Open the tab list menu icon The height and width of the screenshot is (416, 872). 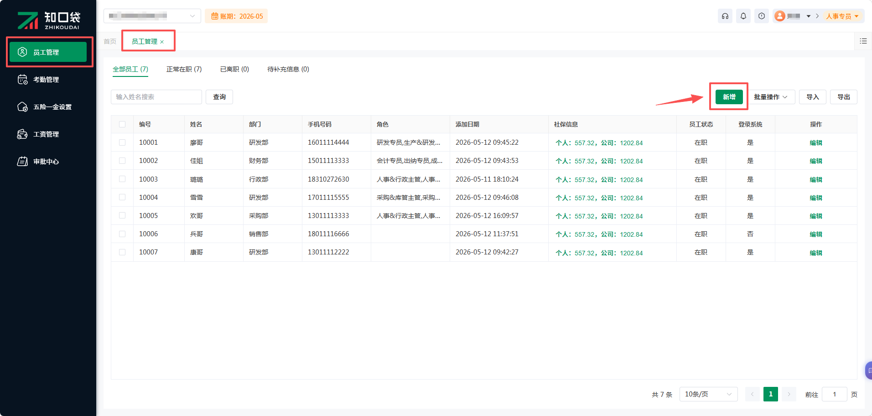point(863,41)
